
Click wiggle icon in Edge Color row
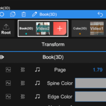coord(23,97)
